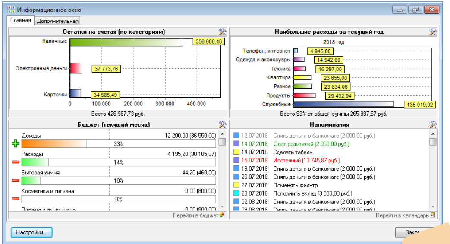Click the blue Служебные expense bar
Image resolution: width=450 pixels, height=244 pixels.
pos(343,104)
